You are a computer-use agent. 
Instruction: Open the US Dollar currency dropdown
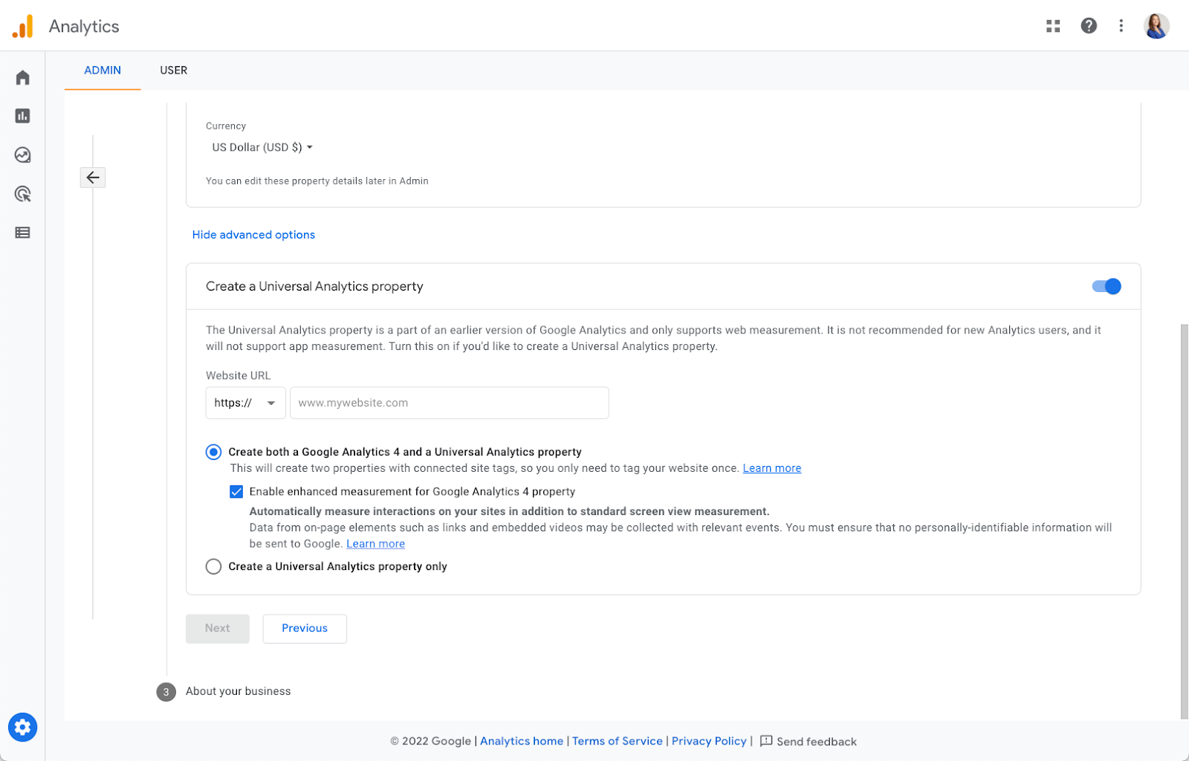click(262, 147)
